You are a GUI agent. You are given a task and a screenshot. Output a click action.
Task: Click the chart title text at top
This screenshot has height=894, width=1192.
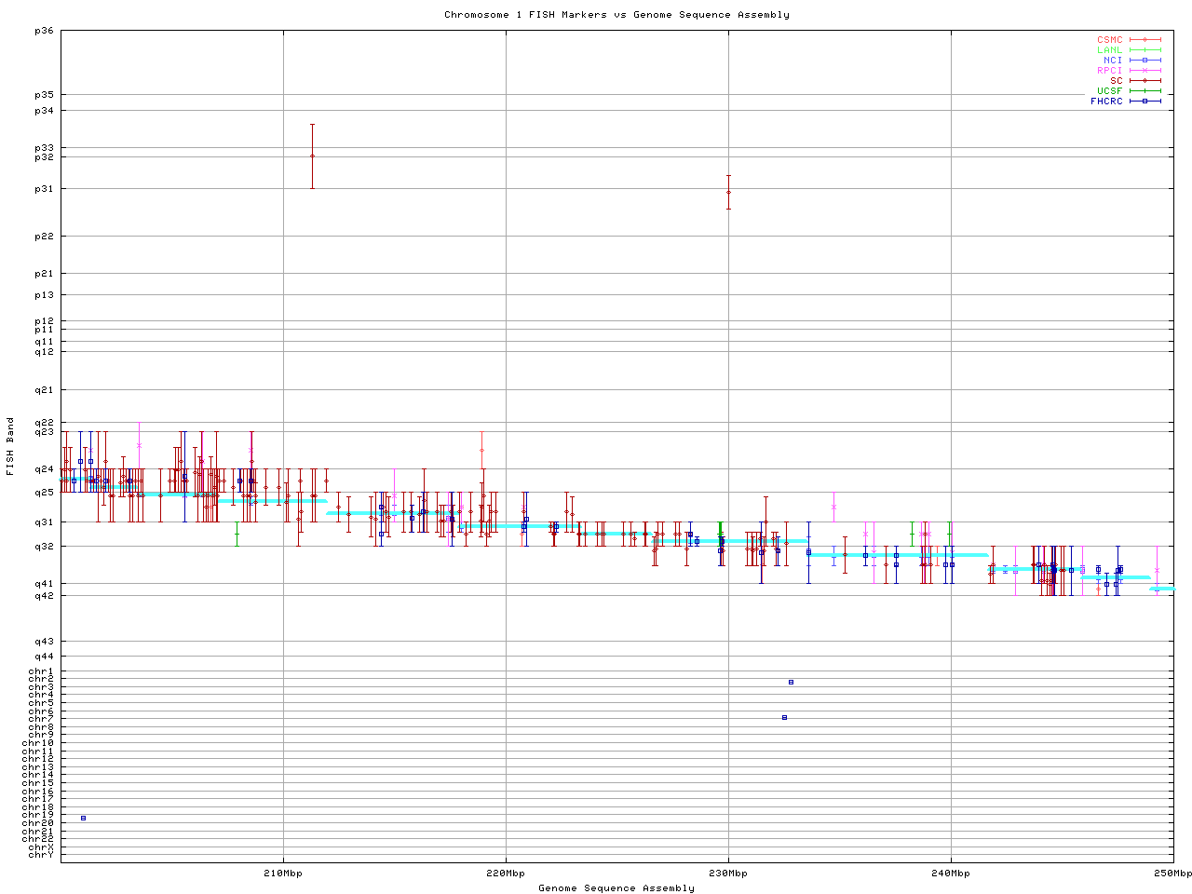click(616, 15)
